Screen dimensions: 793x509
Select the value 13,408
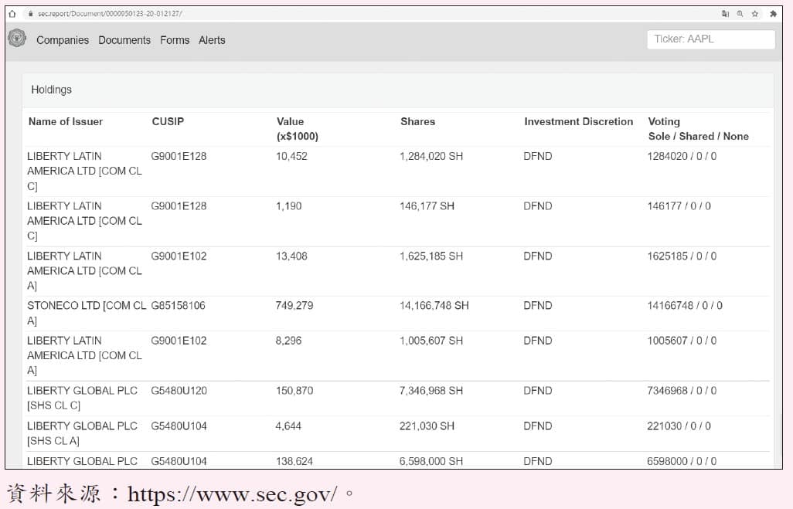point(291,256)
